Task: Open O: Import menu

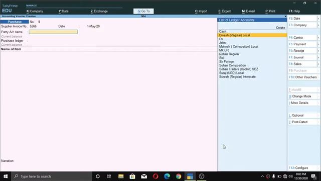Action: (201, 11)
